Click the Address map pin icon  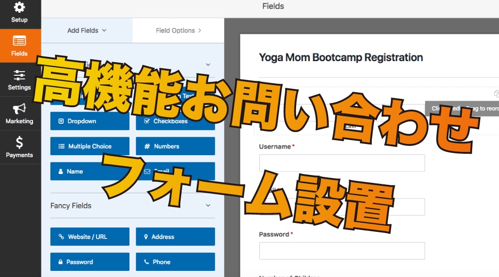(x=146, y=237)
